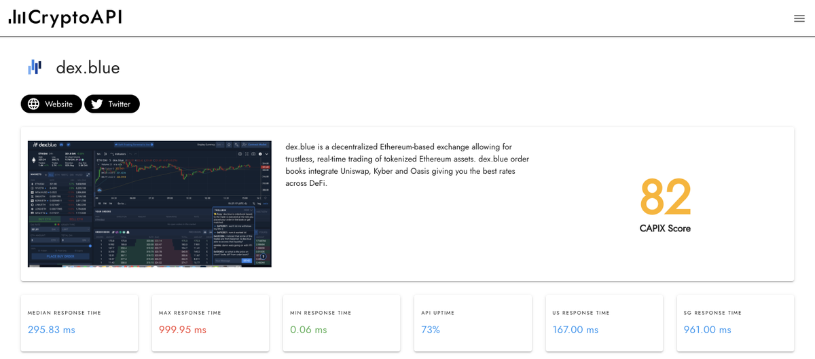This screenshot has height=359, width=815.
Task: Click the Twitter bird icon
Action: [x=97, y=104]
